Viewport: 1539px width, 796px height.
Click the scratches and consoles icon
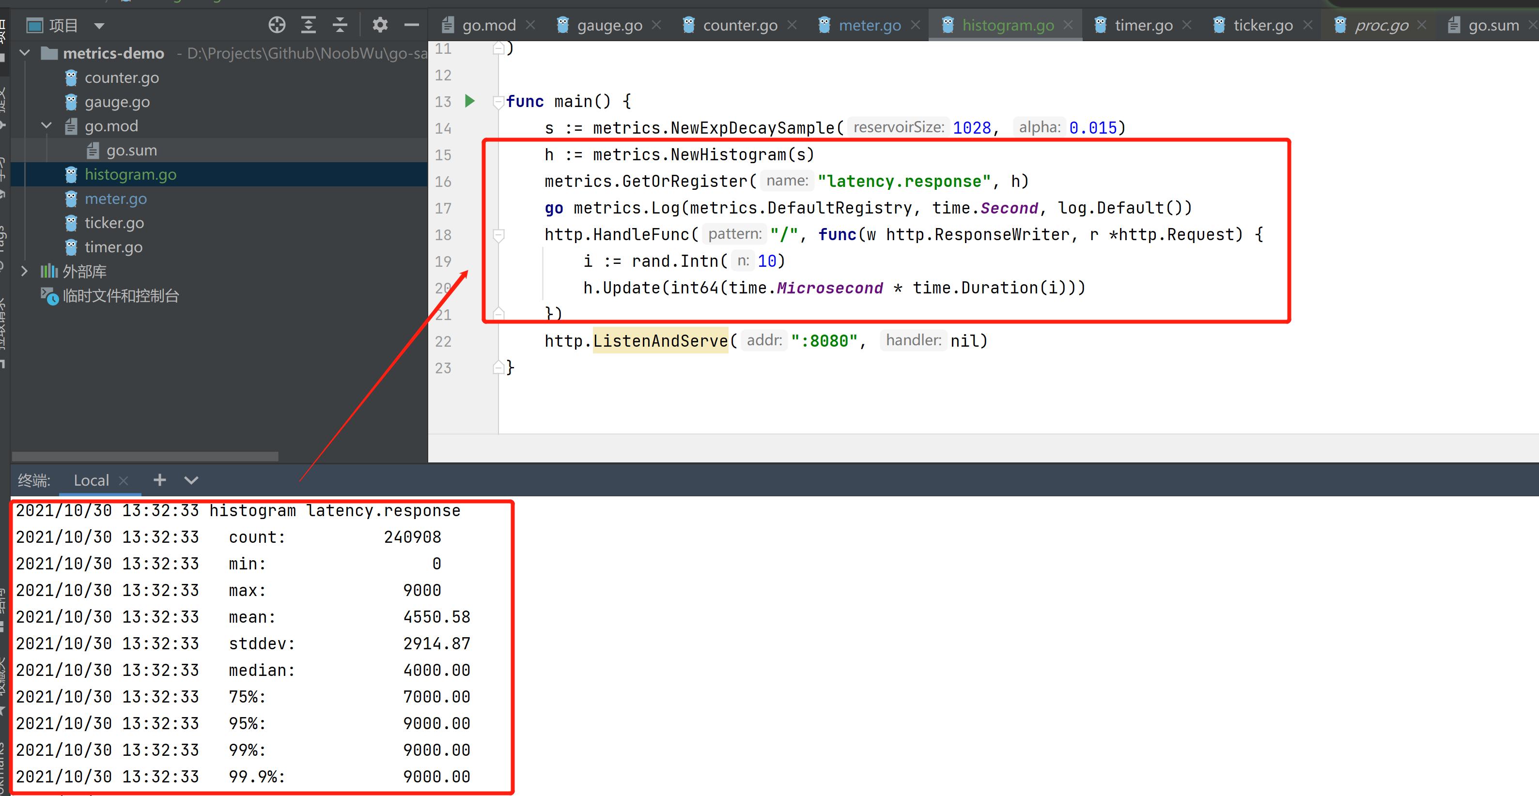(49, 295)
